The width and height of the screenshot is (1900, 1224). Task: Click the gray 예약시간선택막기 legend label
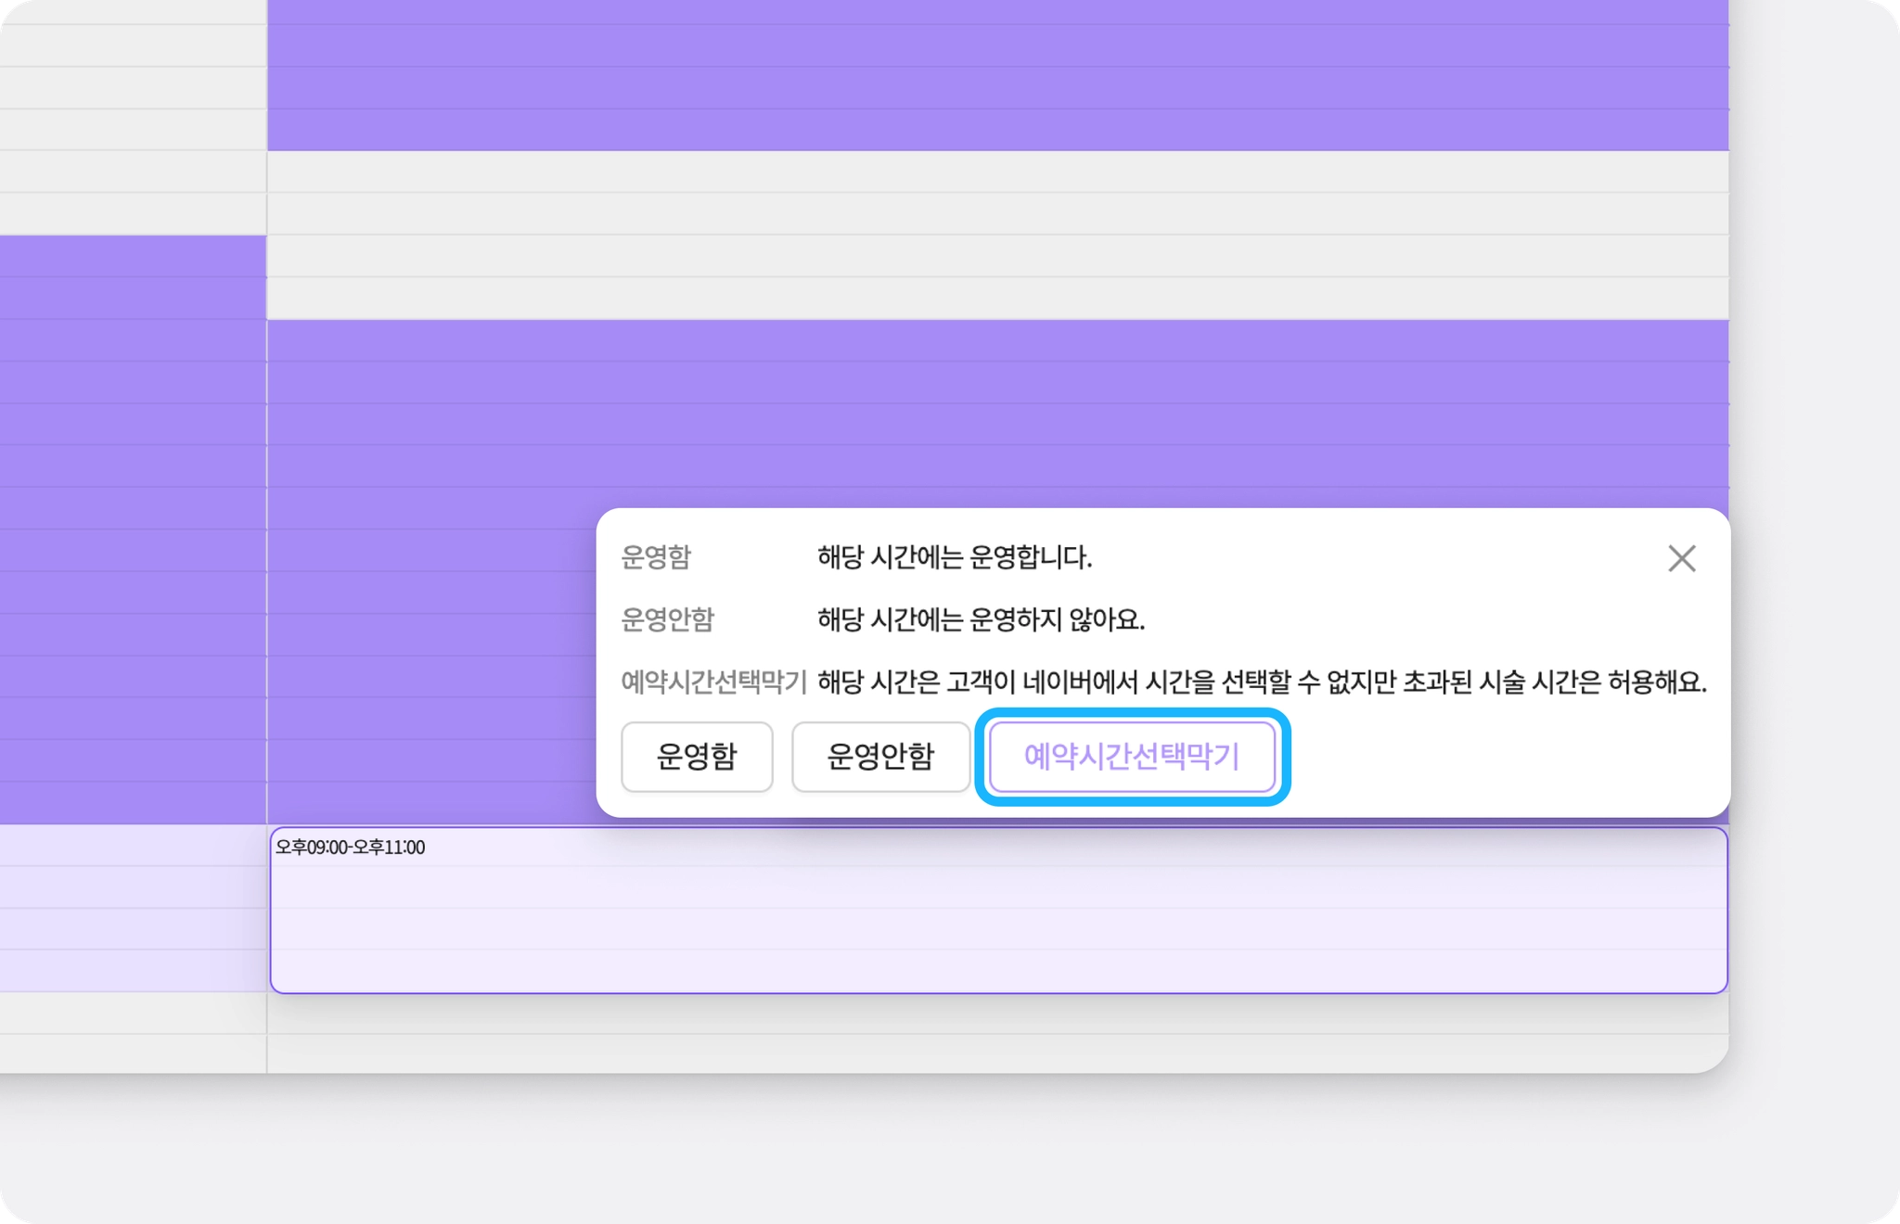click(x=713, y=682)
